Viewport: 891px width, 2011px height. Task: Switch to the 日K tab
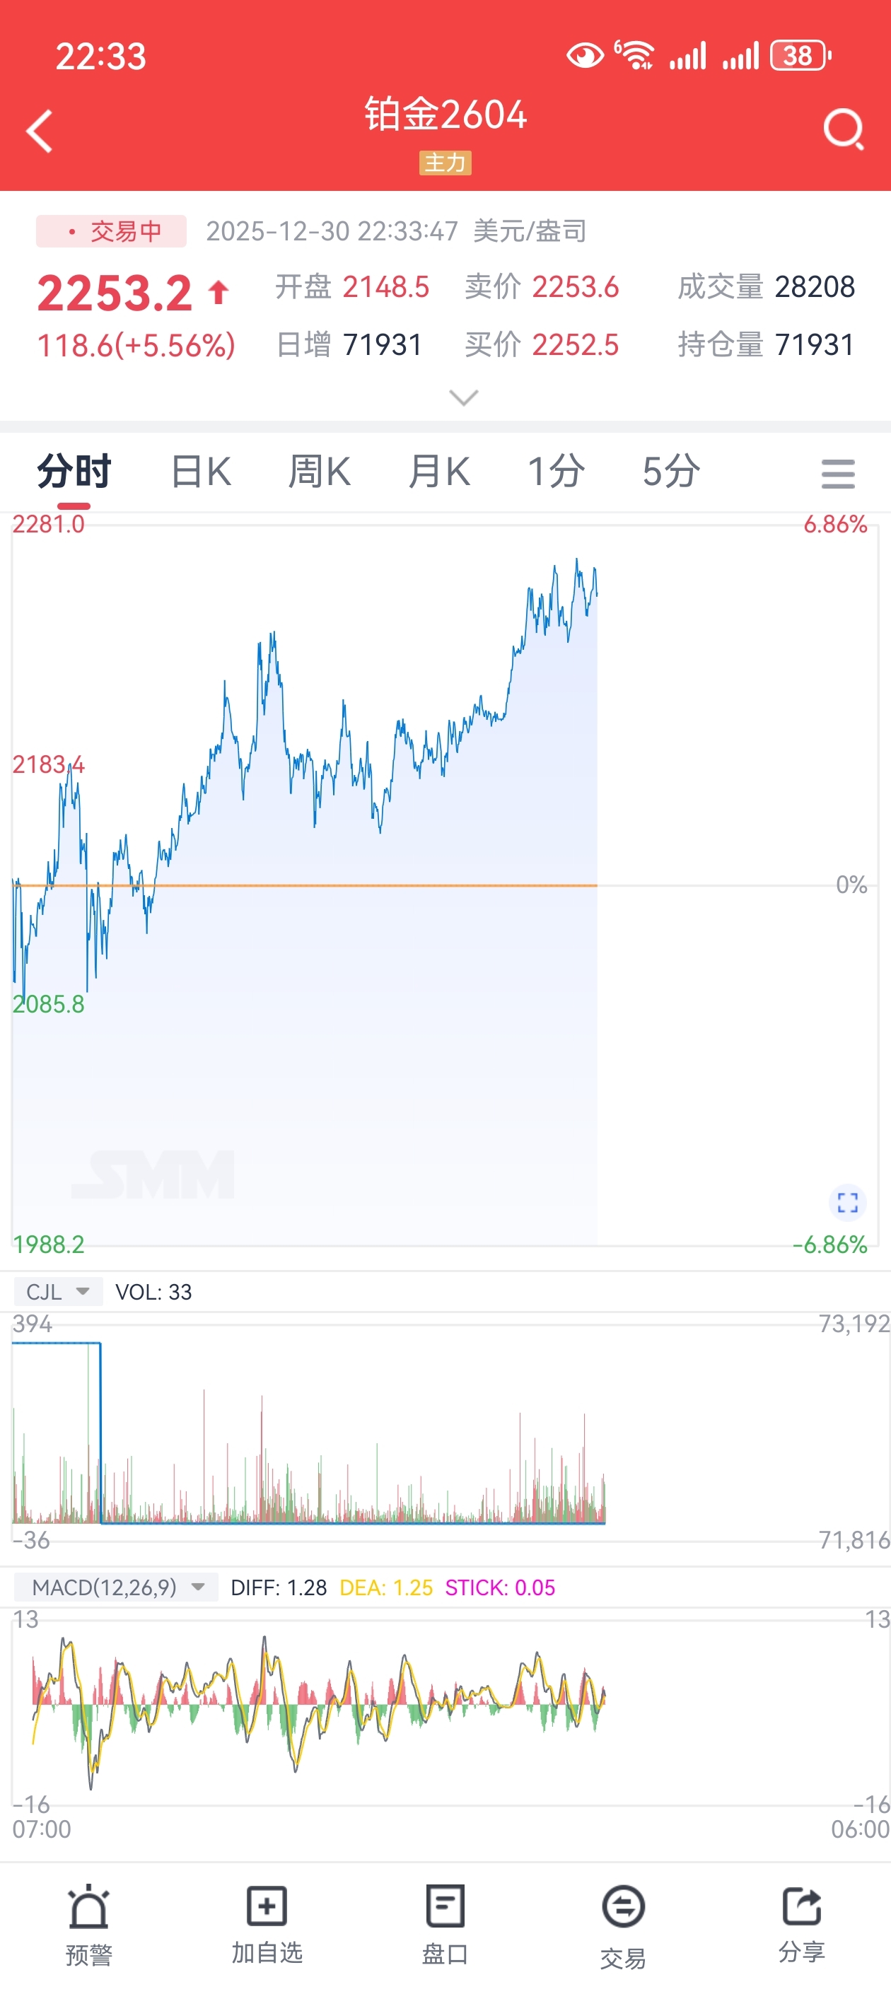[x=201, y=472]
